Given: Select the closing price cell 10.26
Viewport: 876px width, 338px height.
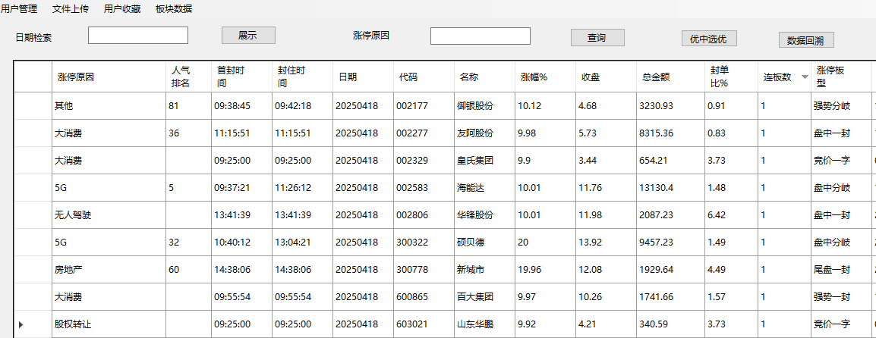Looking at the screenshot, I should tap(606, 297).
